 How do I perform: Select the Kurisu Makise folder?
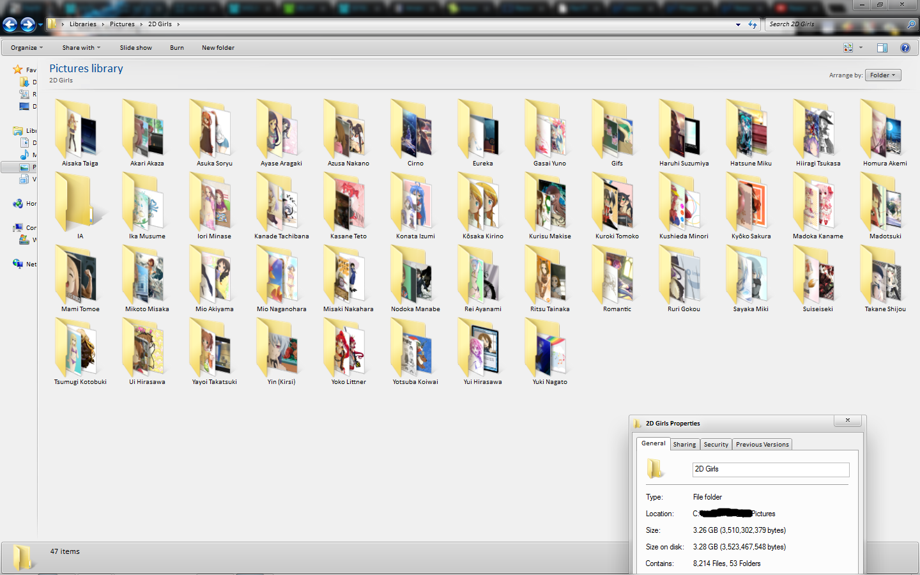pos(549,206)
